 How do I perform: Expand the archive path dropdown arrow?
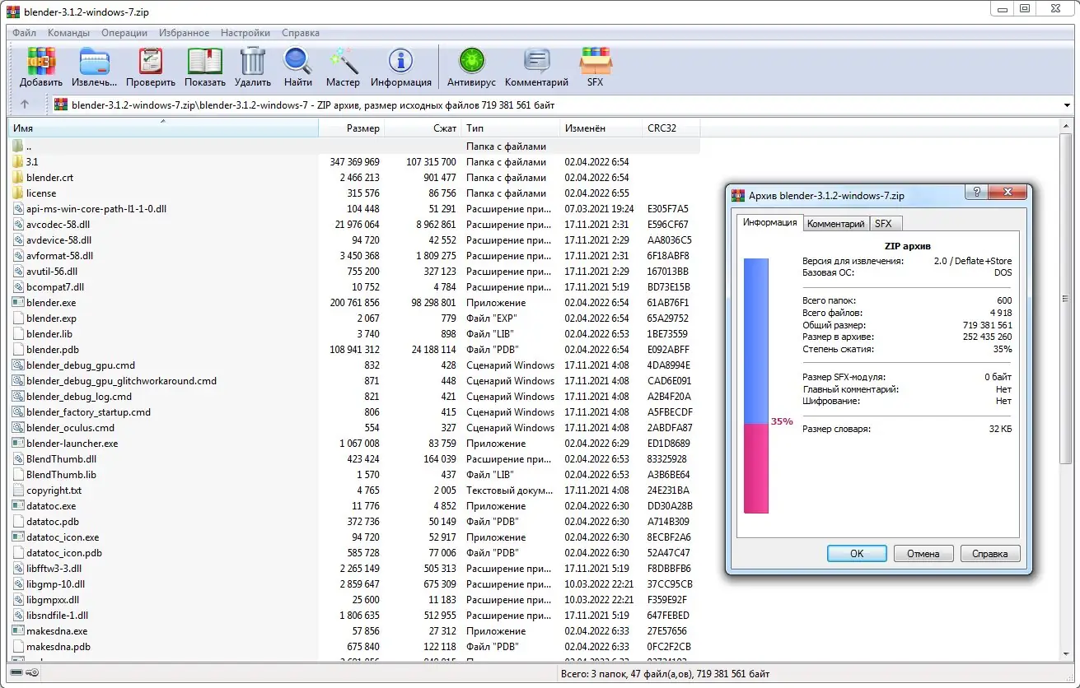(x=1068, y=105)
